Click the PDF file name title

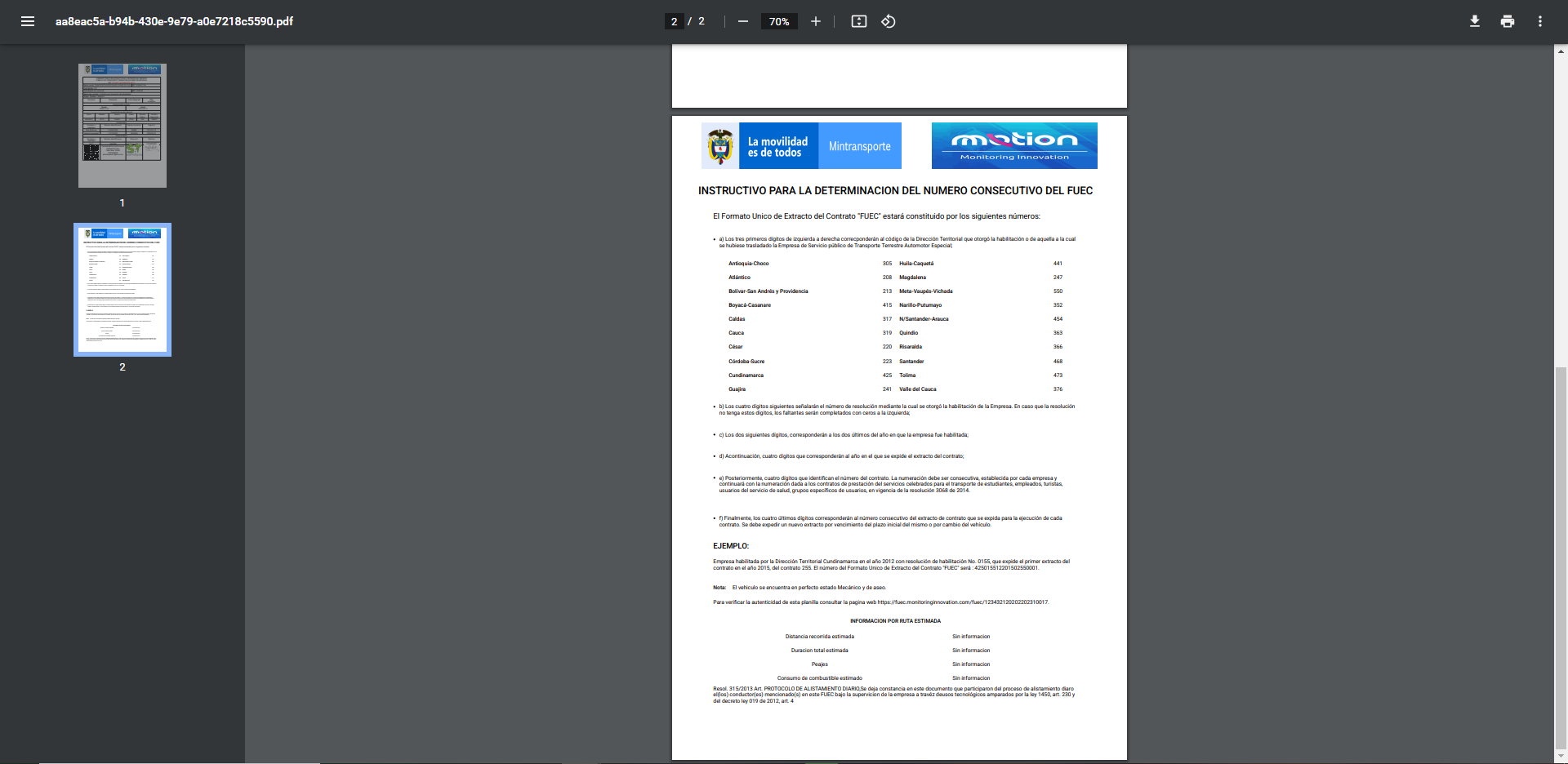coord(174,21)
